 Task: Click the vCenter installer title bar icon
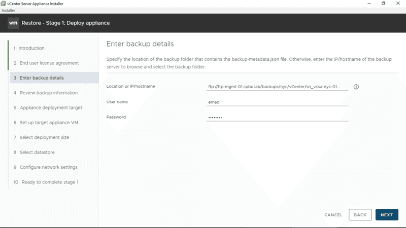pyautogui.click(x=4, y=3)
